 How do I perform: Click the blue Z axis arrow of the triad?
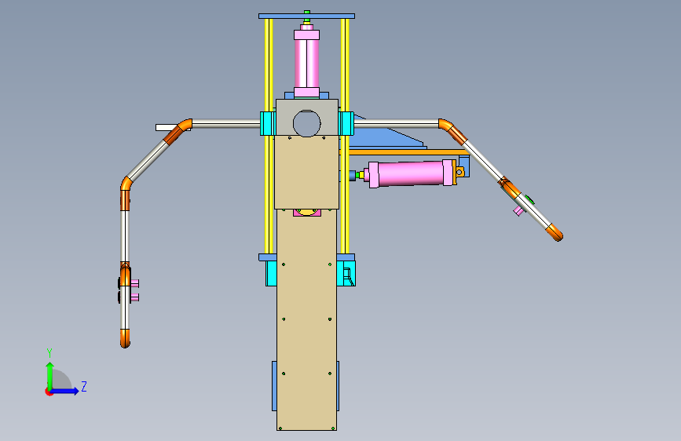[65, 391]
